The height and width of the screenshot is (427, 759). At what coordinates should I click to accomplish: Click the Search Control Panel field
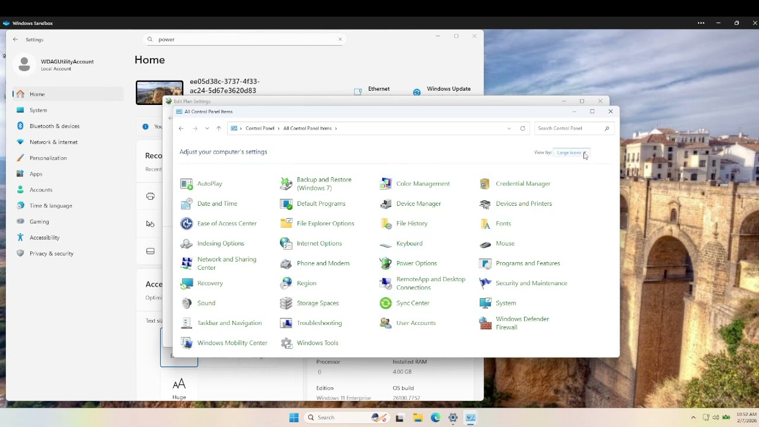[573, 128]
